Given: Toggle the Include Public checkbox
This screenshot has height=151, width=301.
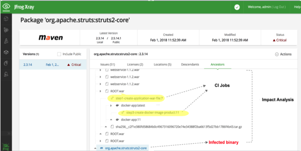Looking at the screenshot, I should (x=59, y=54).
